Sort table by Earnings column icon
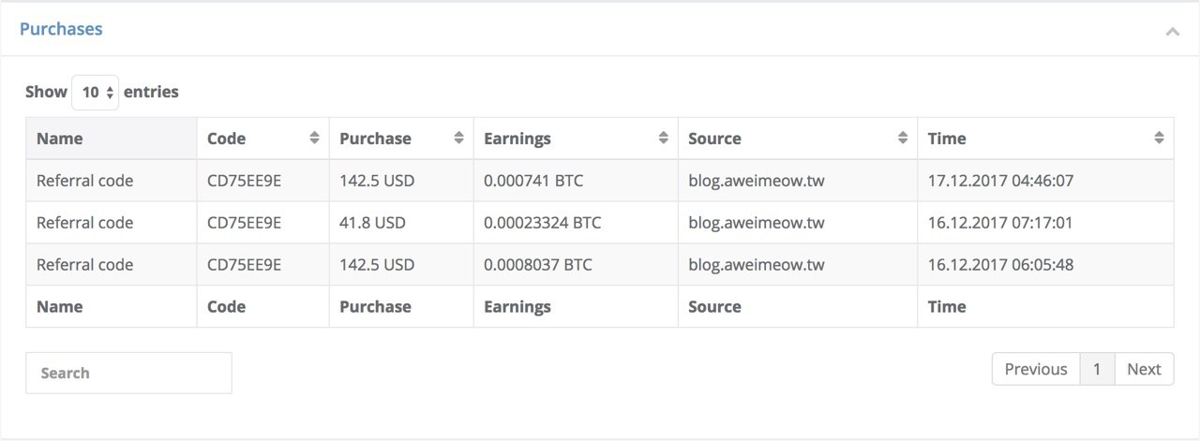Screen dimensions: 1200x441 (663, 138)
